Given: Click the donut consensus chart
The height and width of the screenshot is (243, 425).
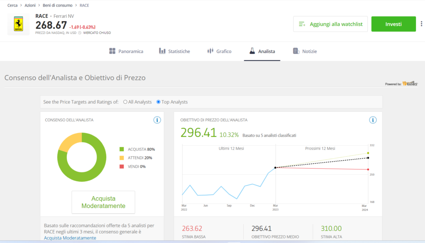Looking at the screenshot, I should tap(82, 157).
